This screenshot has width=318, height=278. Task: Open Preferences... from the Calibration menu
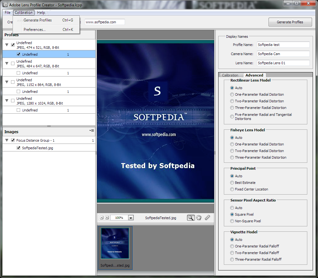(46, 29)
